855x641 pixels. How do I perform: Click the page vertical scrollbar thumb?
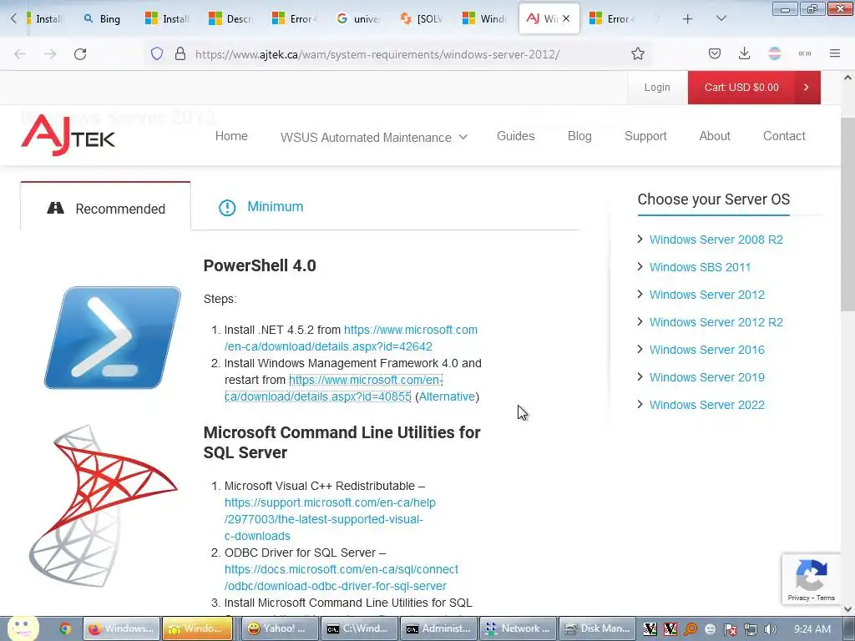(x=847, y=213)
